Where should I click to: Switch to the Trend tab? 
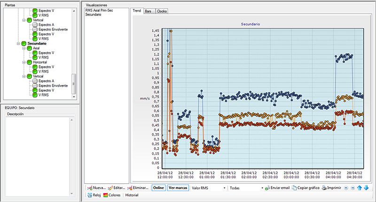(x=137, y=11)
